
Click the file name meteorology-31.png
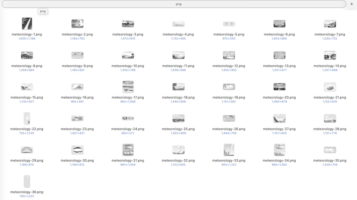click(x=128, y=161)
